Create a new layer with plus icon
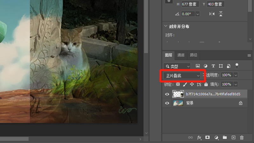The width and height of the screenshot is (254, 143). pos(233,138)
